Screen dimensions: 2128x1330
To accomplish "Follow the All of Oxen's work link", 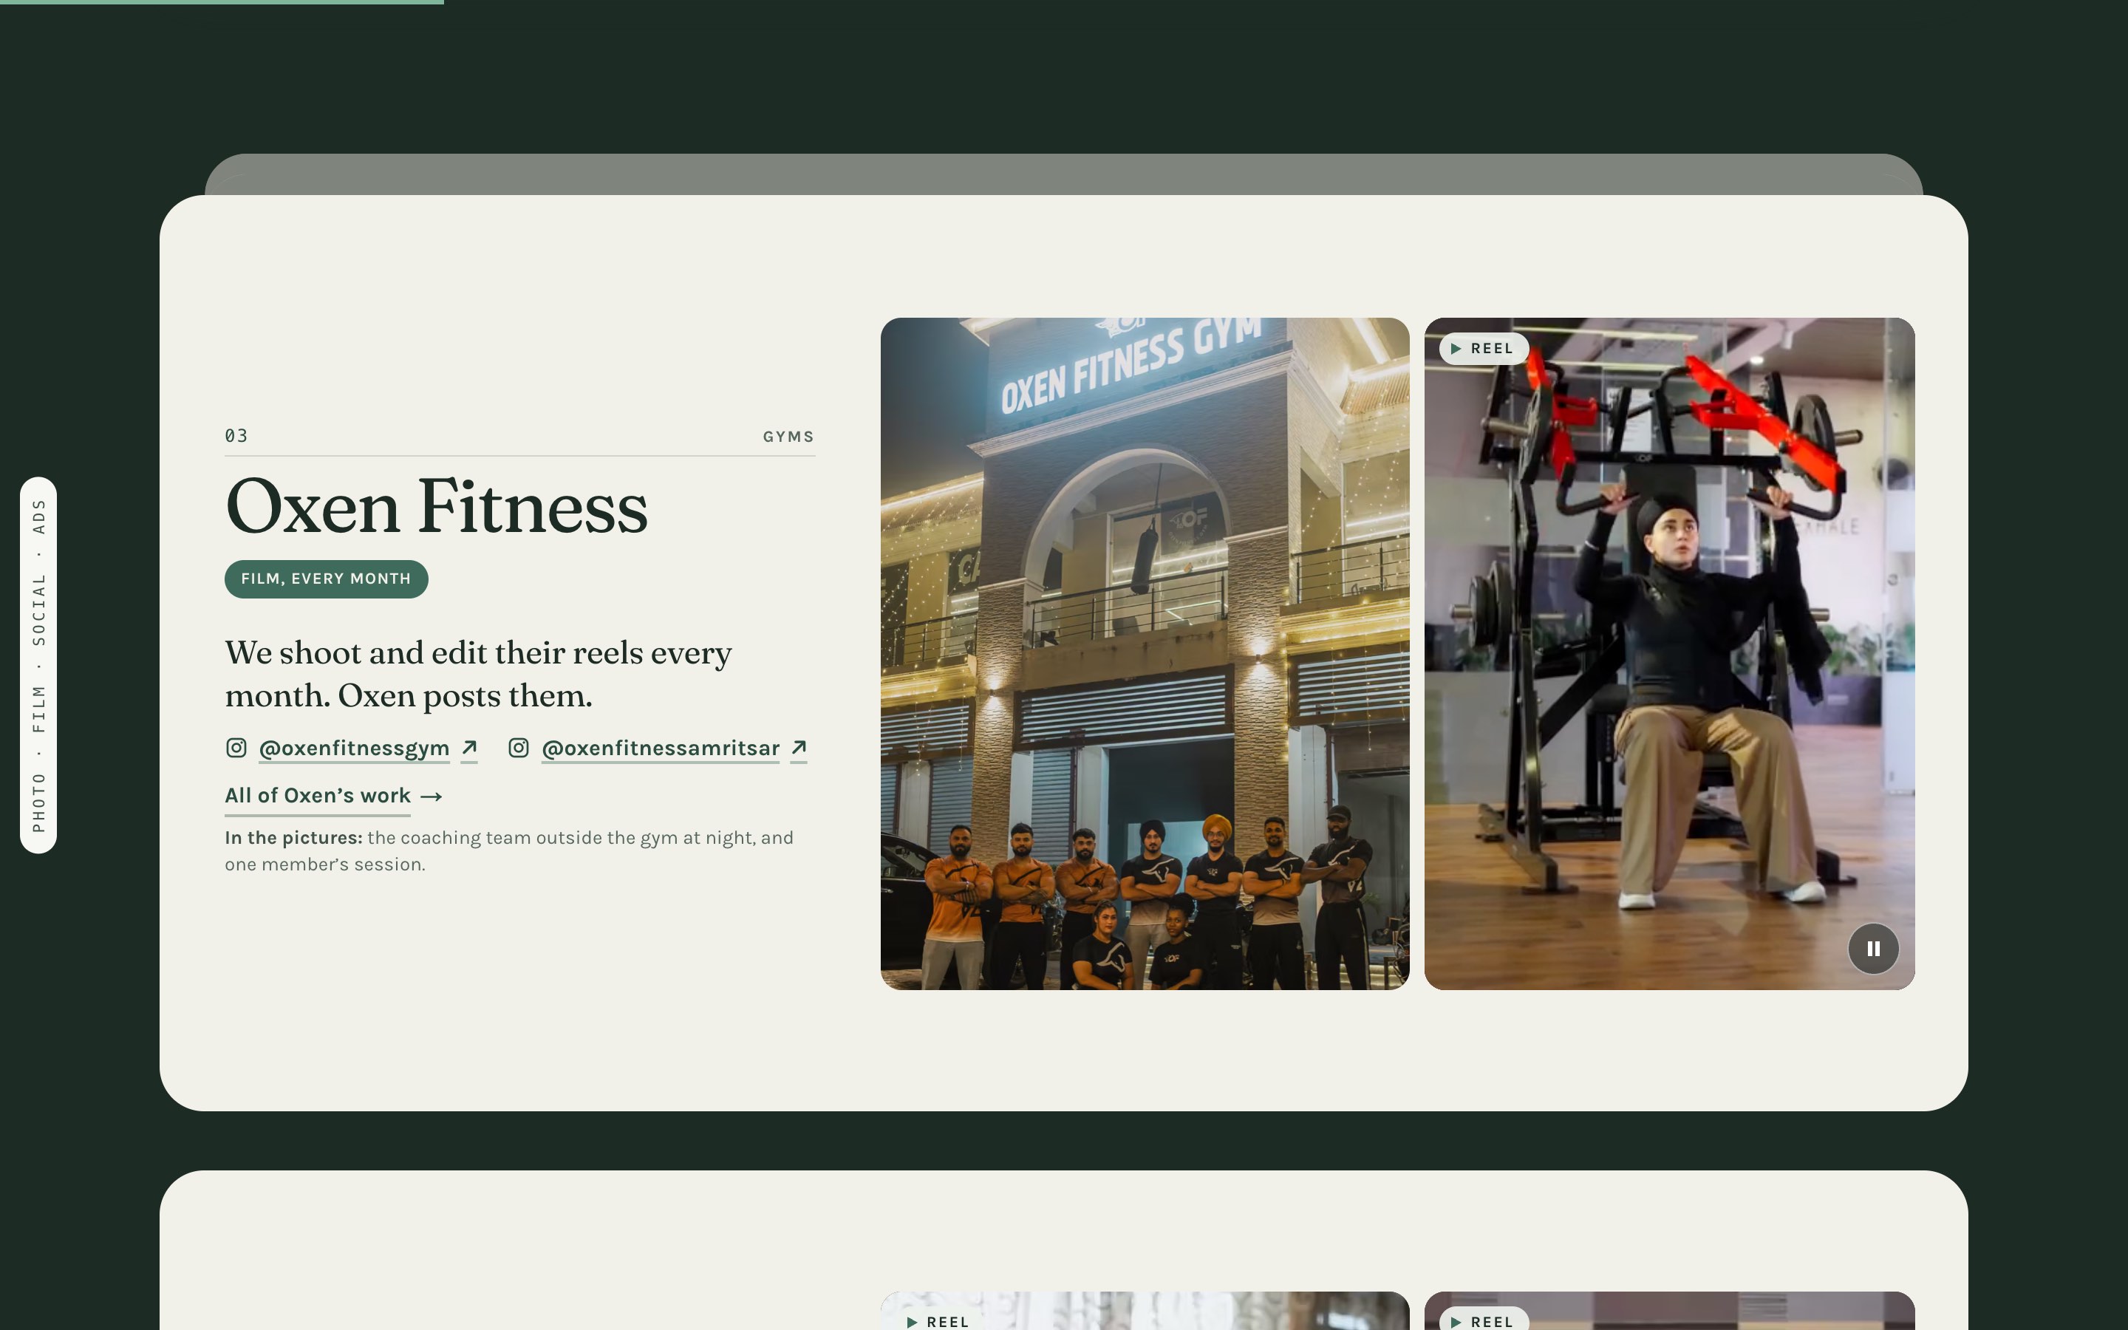I will [318, 796].
